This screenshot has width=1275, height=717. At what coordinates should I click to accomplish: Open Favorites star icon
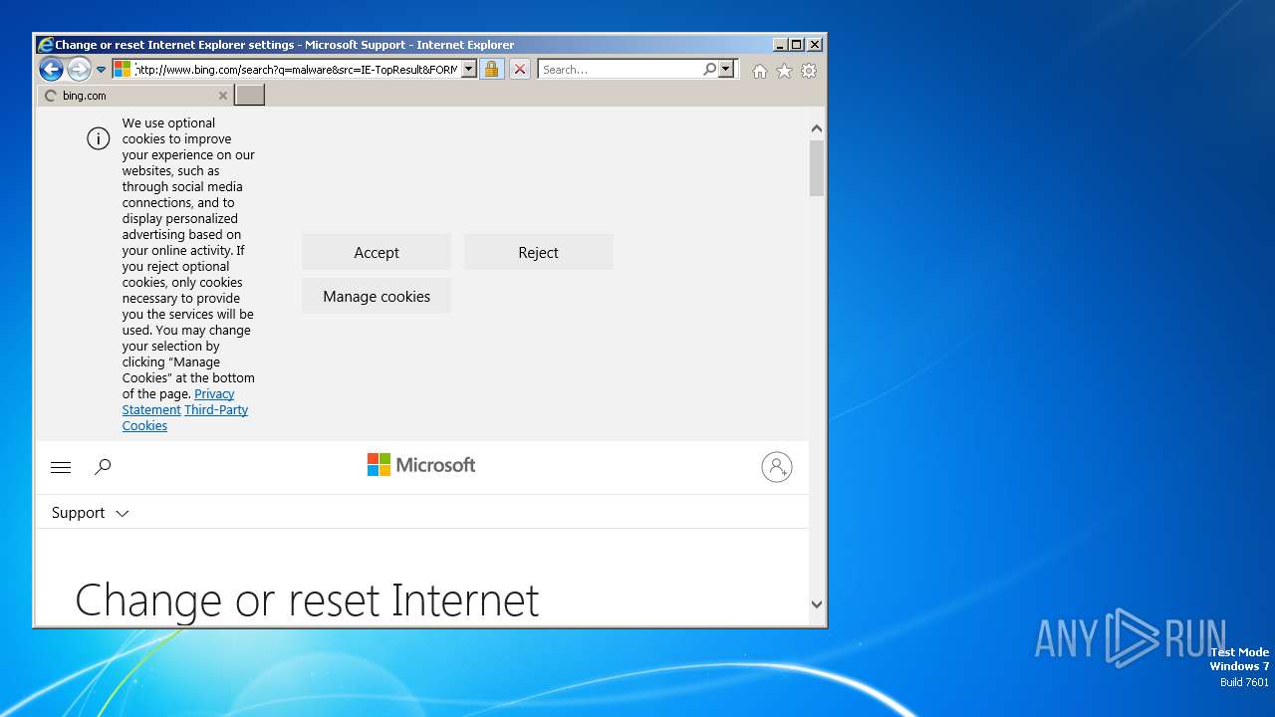[784, 71]
